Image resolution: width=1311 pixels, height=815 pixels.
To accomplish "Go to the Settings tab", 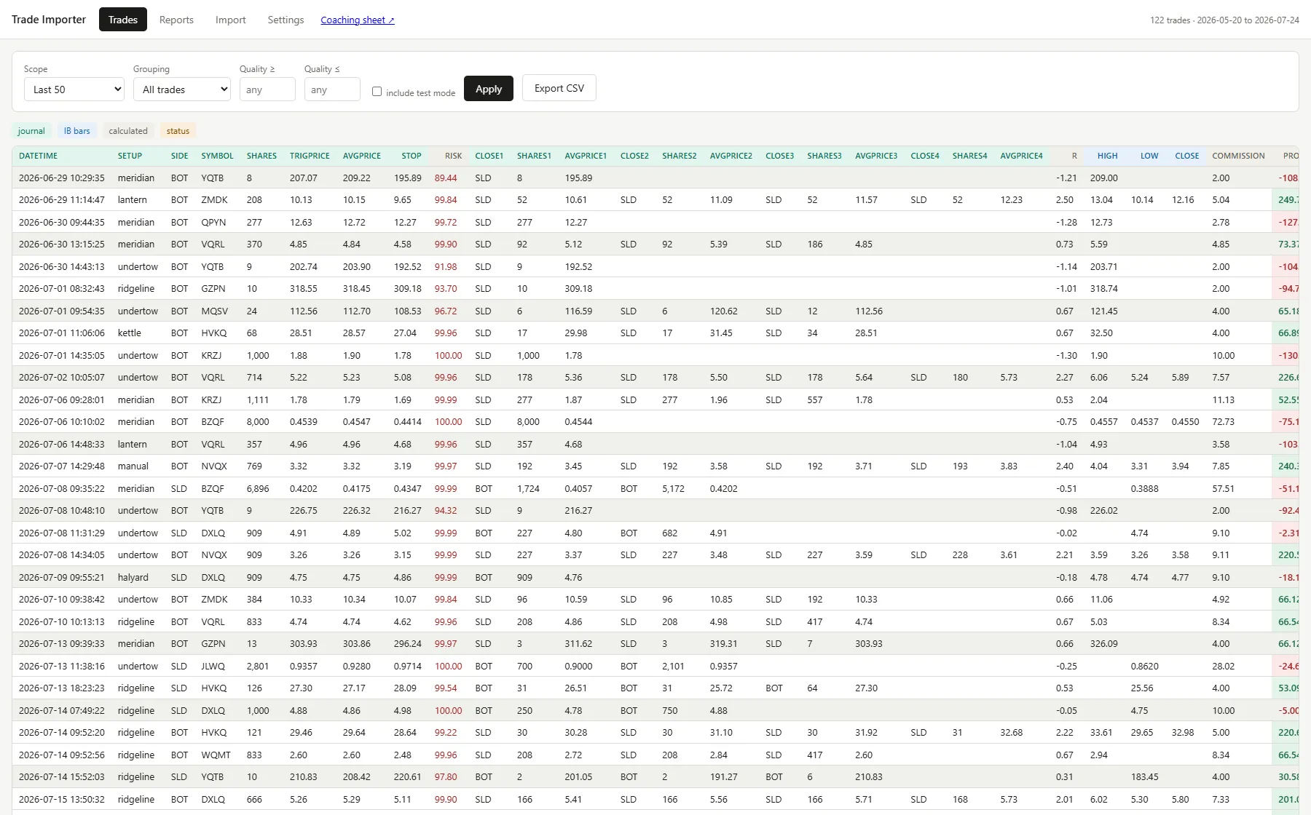I will point(286,20).
